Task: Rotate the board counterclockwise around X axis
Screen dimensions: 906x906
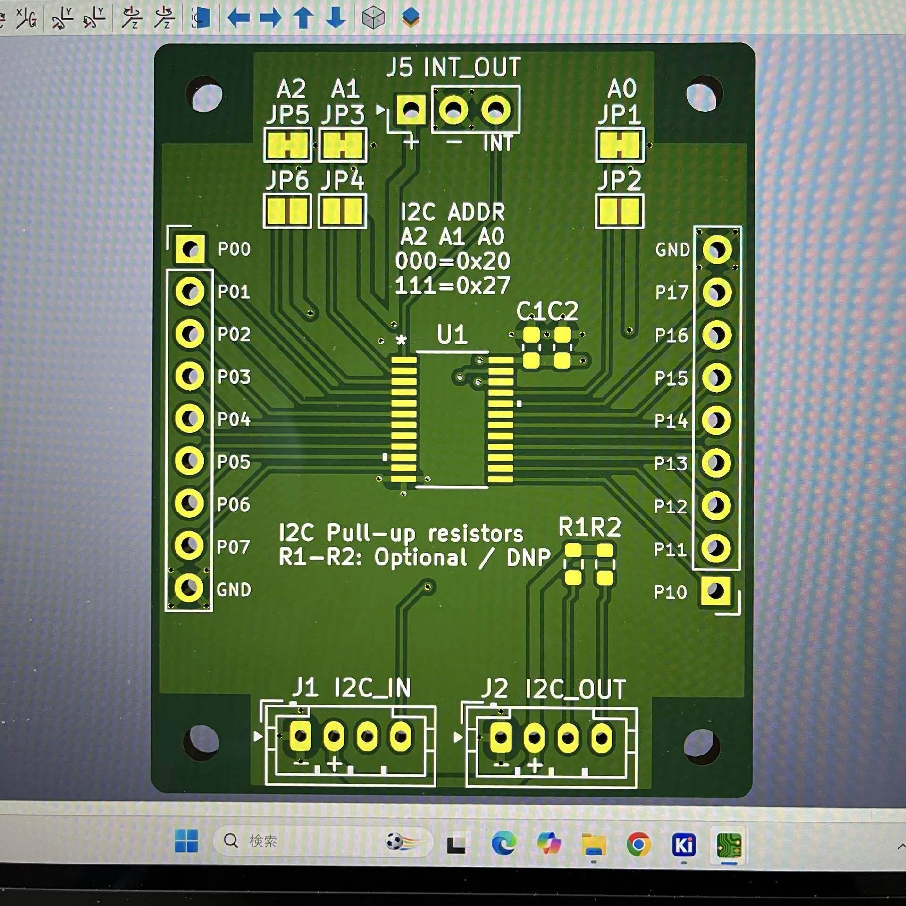Action: [x=27, y=18]
